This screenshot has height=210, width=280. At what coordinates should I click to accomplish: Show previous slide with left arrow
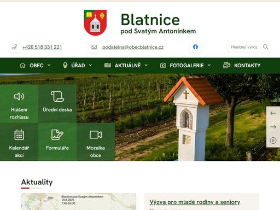tap(273, 113)
